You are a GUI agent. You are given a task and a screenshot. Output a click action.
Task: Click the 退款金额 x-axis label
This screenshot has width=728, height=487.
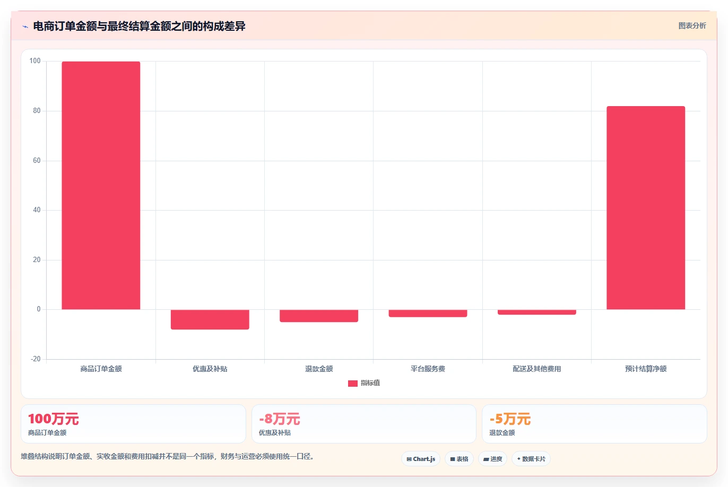pos(319,369)
